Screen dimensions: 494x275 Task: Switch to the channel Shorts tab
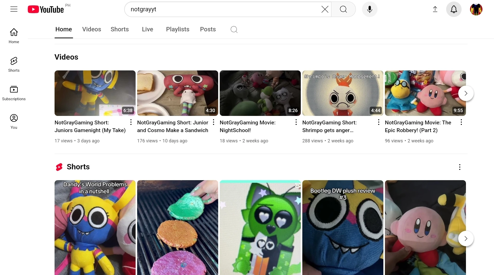(x=120, y=29)
